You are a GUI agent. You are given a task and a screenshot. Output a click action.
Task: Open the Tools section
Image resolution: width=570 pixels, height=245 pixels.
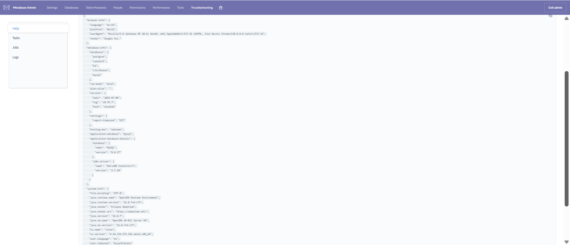coord(180,8)
